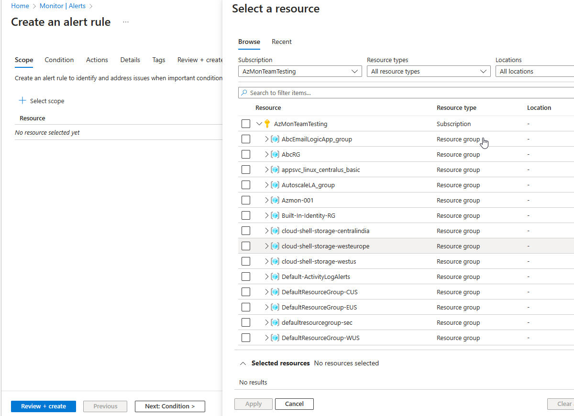574x416 pixels.
Task: Click the cloud-shell-storage-centralindia resource group icon
Action: 275,231
